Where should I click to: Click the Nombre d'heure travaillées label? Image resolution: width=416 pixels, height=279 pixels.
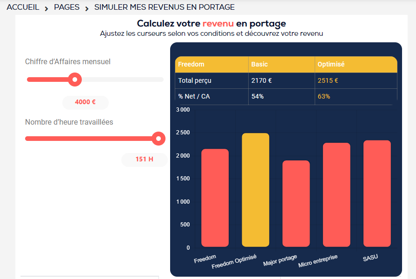tap(69, 122)
